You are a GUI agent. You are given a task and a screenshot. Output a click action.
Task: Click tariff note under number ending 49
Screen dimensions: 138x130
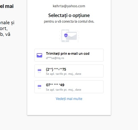[x=63, y=90]
